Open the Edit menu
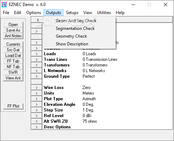Image resolution: width=174 pixels, height=141 pixels. tap(18, 13)
